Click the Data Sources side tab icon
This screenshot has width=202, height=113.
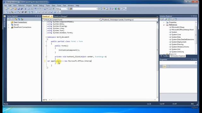pyautogui.click(x=4, y=16)
